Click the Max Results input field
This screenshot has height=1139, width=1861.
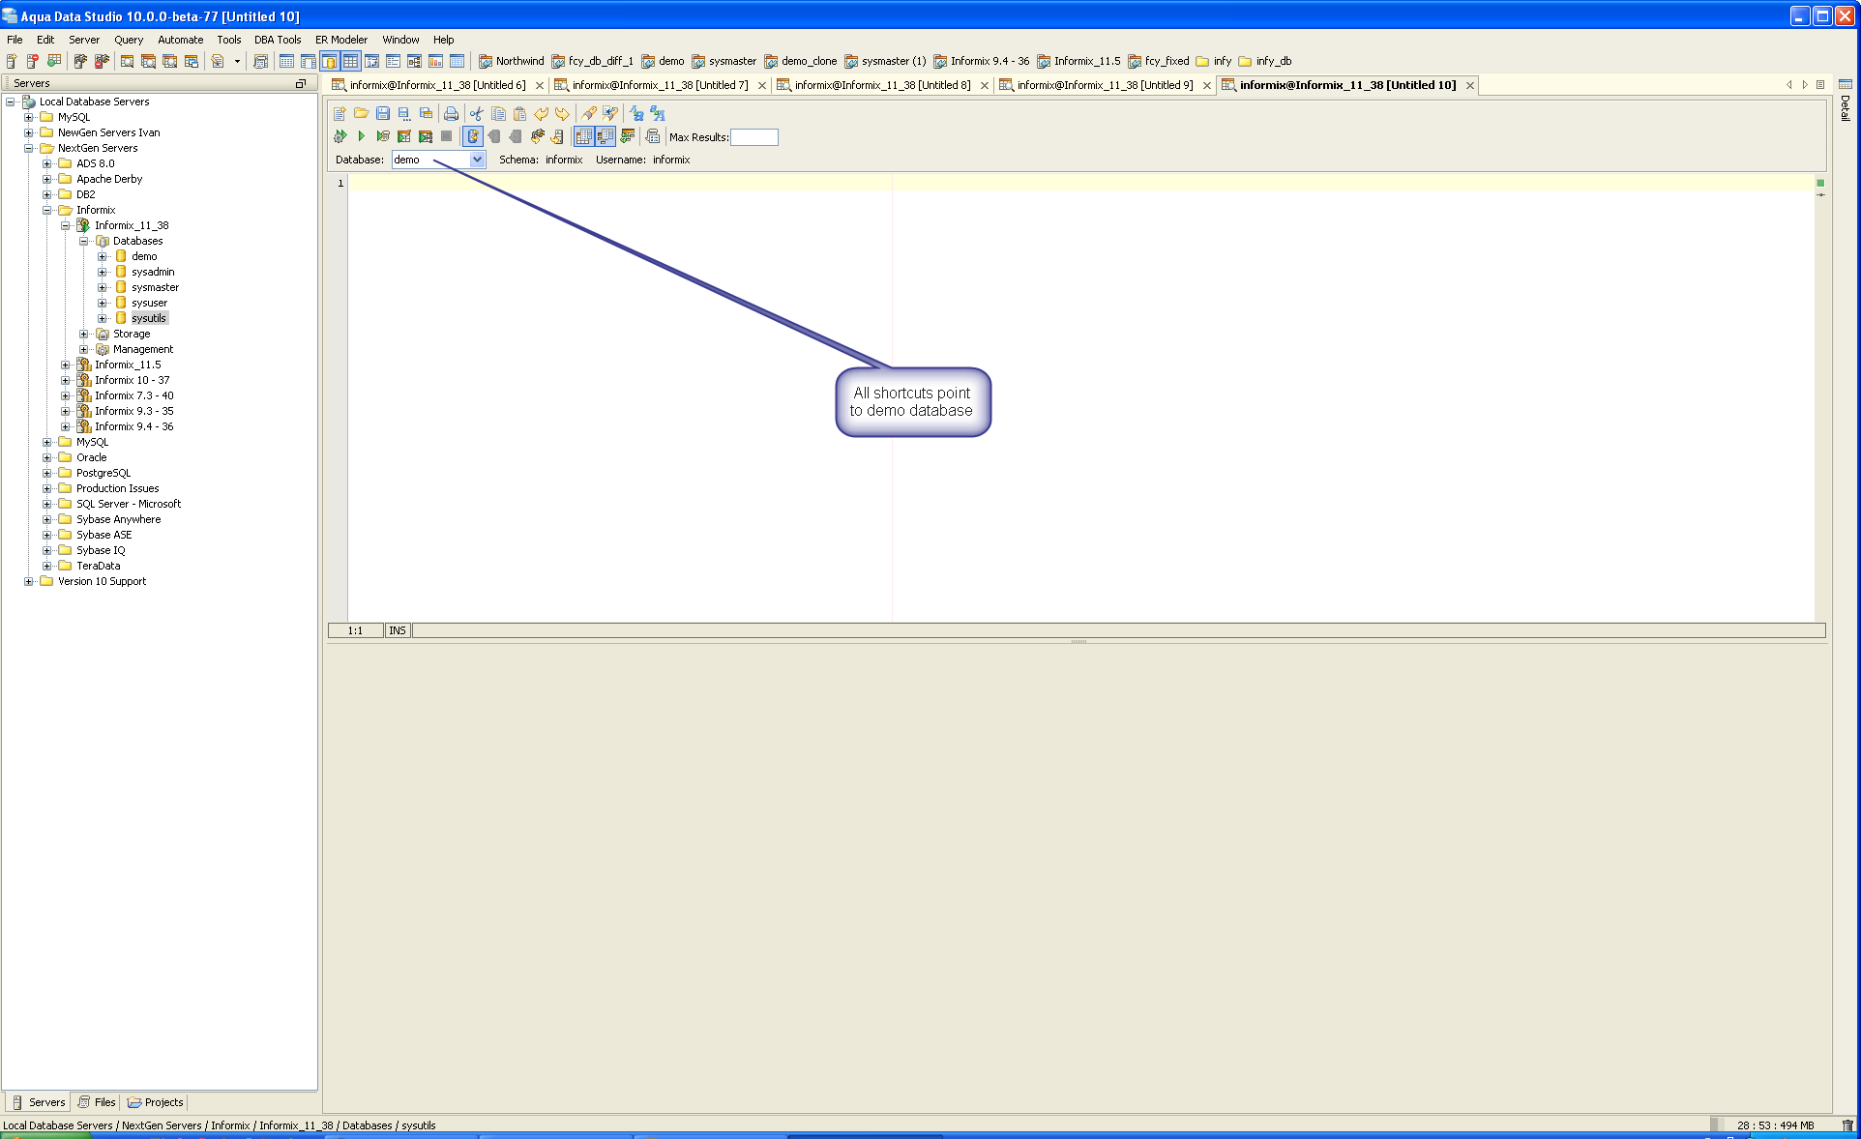point(753,137)
